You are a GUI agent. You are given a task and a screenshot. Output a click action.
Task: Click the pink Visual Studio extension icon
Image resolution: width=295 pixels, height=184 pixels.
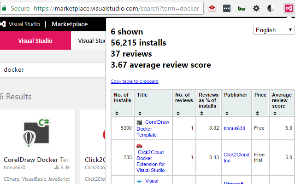point(289,8)
